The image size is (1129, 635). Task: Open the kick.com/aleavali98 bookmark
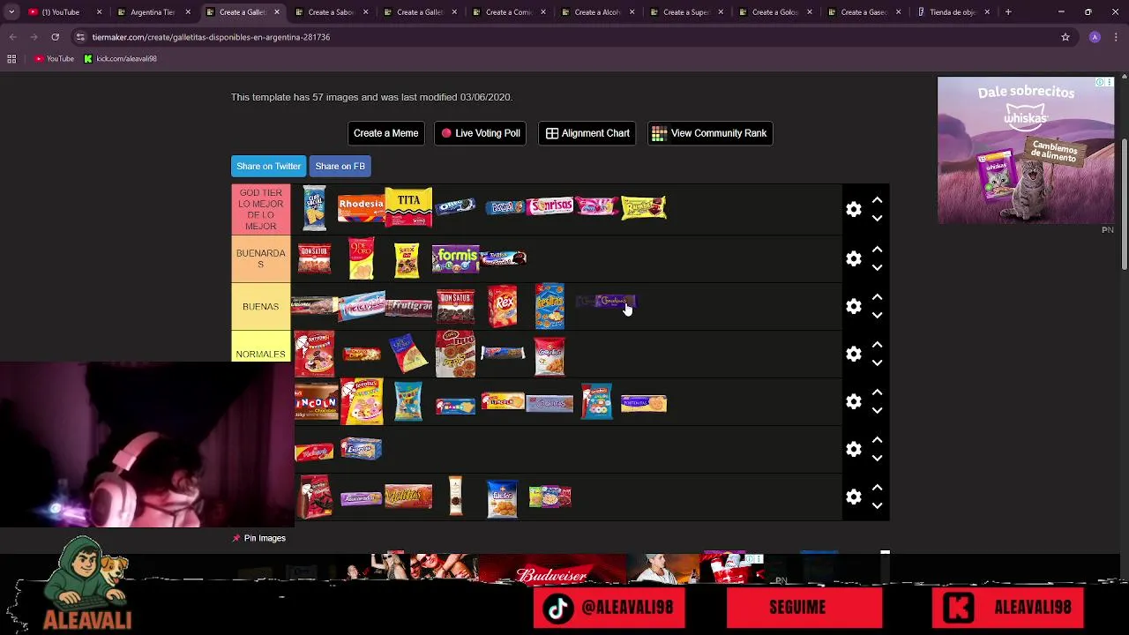point(121,59)
